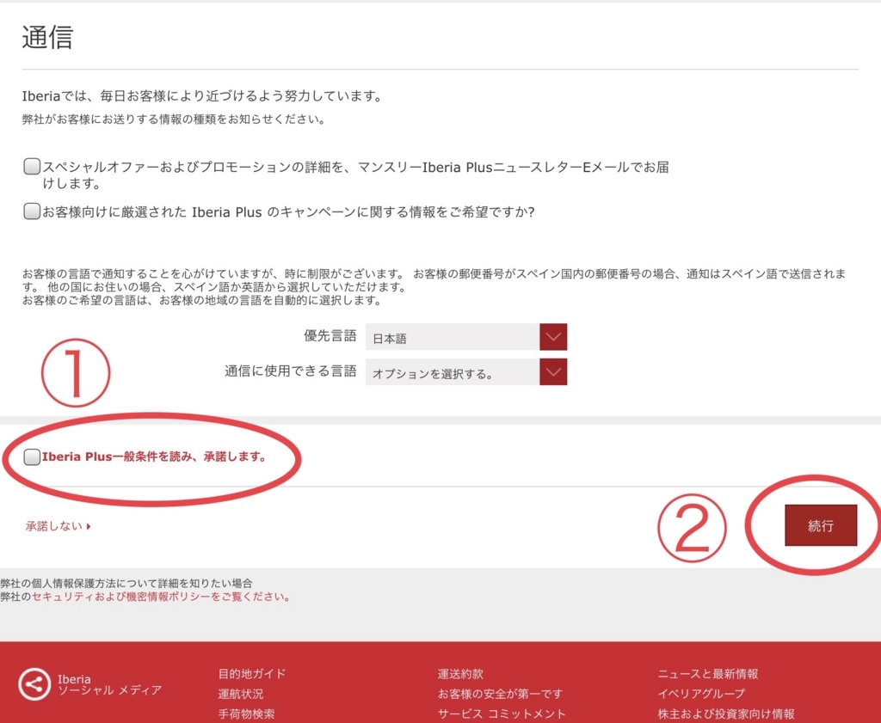Open the 優先言語 dropdown arrow
The image size is (881, 723).
tap(555, 337)
